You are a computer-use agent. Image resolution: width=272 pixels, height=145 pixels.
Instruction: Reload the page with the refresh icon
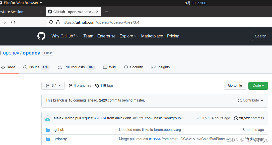click(x=13, y=22)
